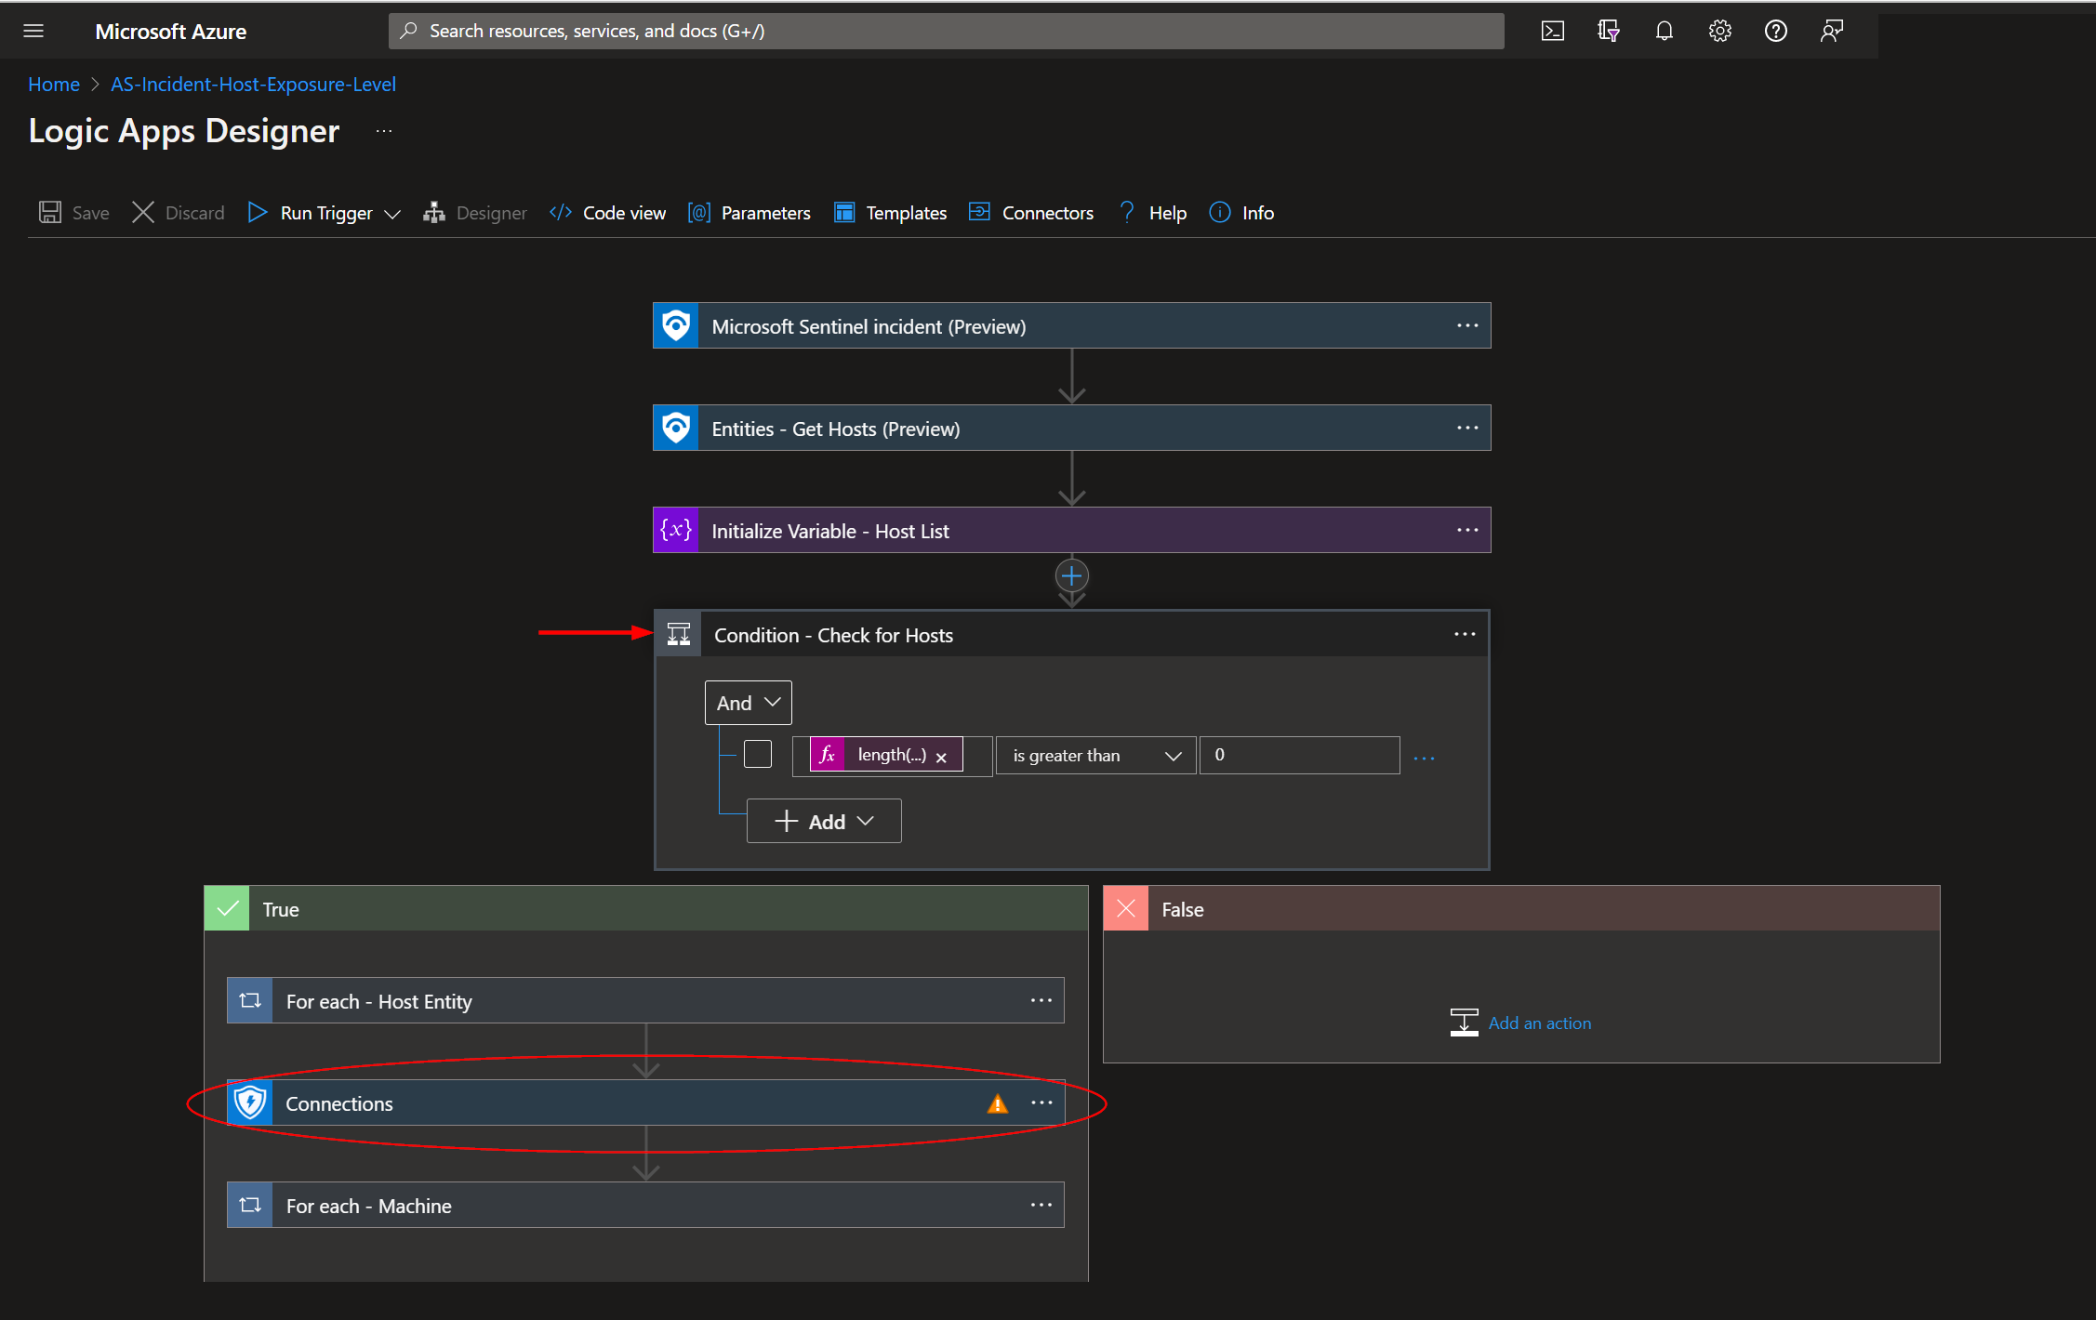Click the False branch header

1521,908
